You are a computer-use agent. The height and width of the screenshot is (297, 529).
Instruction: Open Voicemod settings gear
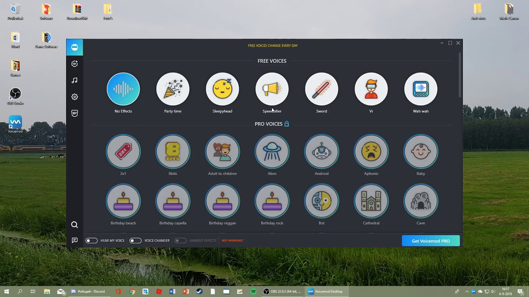(74, 97)
